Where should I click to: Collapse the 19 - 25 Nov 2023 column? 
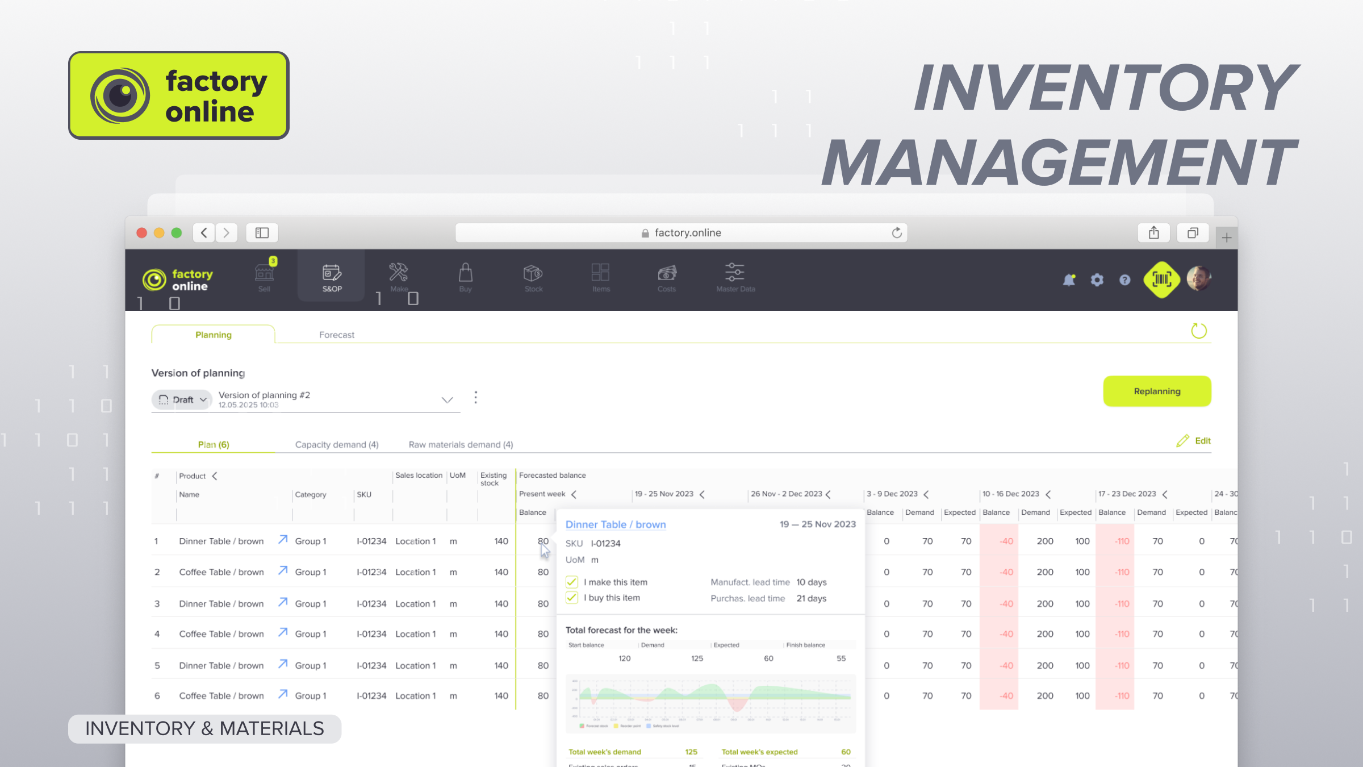pos(703,494)
